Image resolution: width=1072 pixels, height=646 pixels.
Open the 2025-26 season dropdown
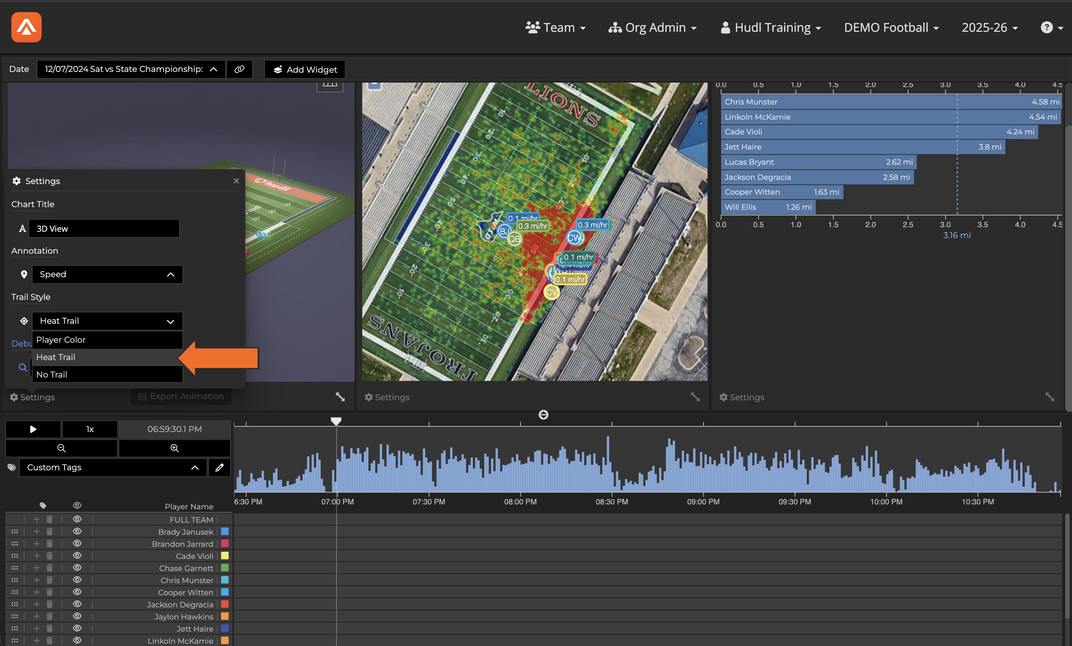point(990,27)
